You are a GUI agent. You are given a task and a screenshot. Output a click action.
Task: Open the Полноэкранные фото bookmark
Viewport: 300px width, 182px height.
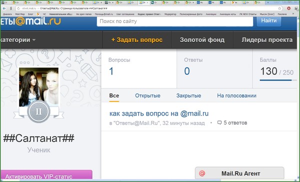coord(191,14)
